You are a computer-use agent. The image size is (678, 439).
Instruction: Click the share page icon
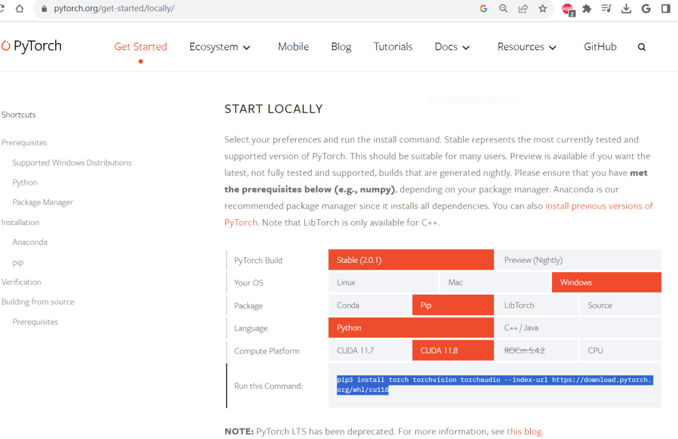coord(523,9)
